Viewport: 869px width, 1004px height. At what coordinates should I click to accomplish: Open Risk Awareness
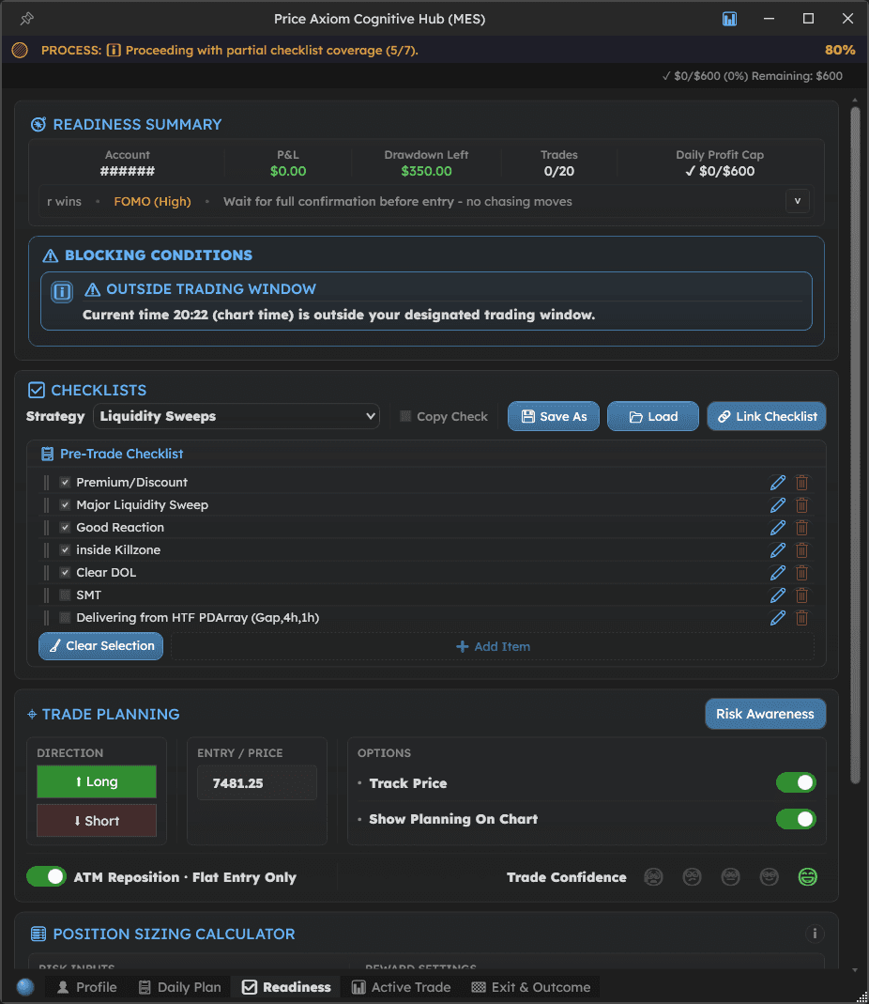766,714
